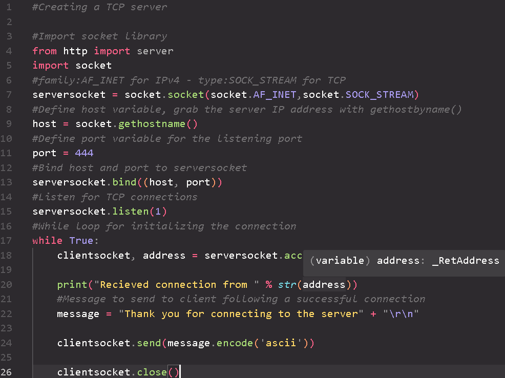
Task: Click the comment '#Message to send to client'
Action: pyautogui.click(x=241, y=299)
